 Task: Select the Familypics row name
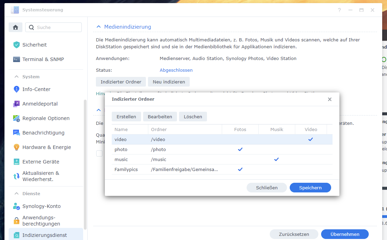click(126, 169)
